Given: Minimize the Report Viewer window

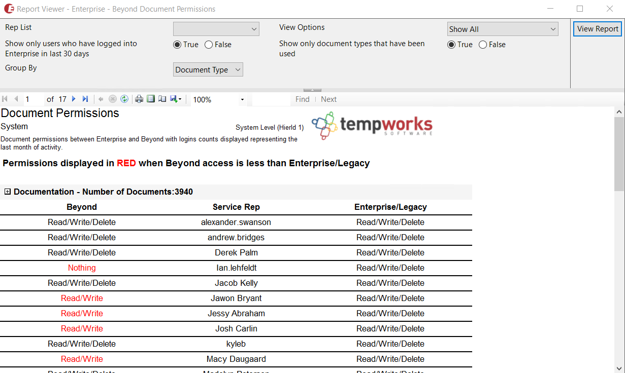Looking at the screenshot, I should [x=550, y=9].
